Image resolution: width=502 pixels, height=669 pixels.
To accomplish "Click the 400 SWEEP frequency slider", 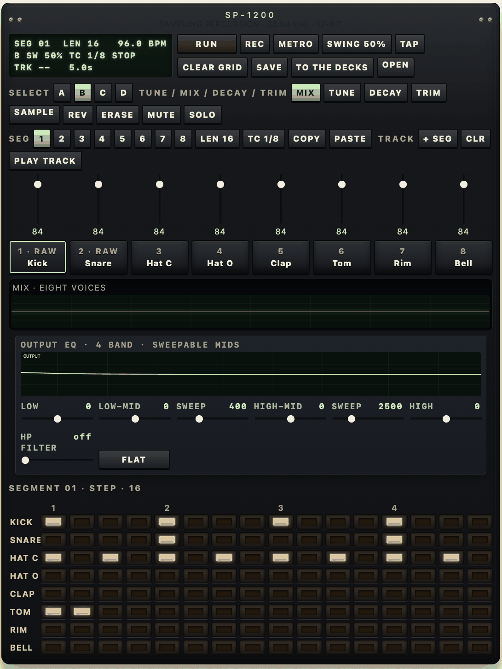I will click(x=213, y=419).
